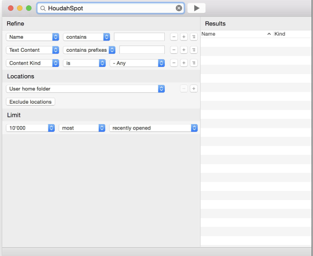Add a criterion after the Name row
The height and width of the screenshot is (256, 313).
tap(184, 37)
